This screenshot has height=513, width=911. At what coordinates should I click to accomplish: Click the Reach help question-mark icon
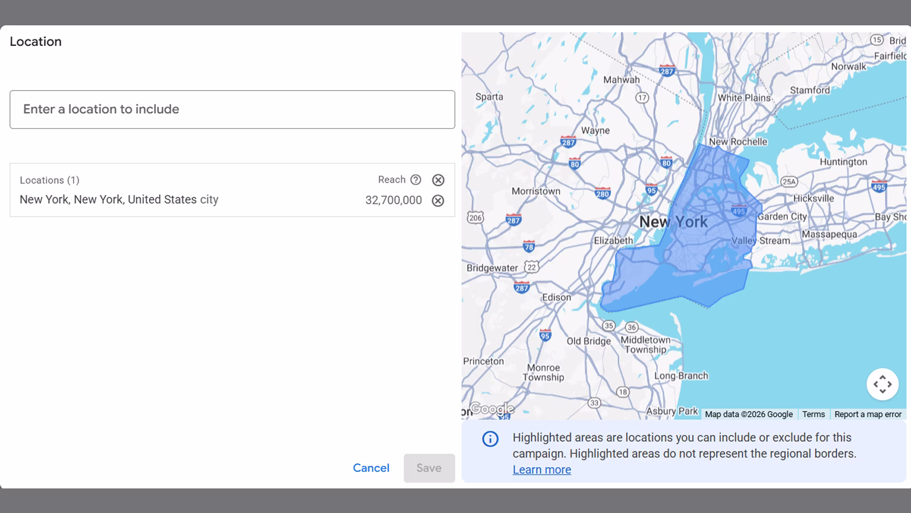(415, 180)
